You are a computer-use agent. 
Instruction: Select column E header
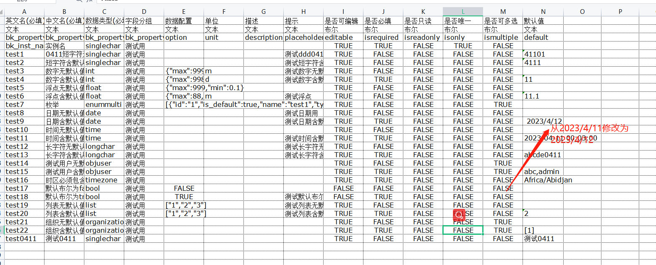click(184, 12)
